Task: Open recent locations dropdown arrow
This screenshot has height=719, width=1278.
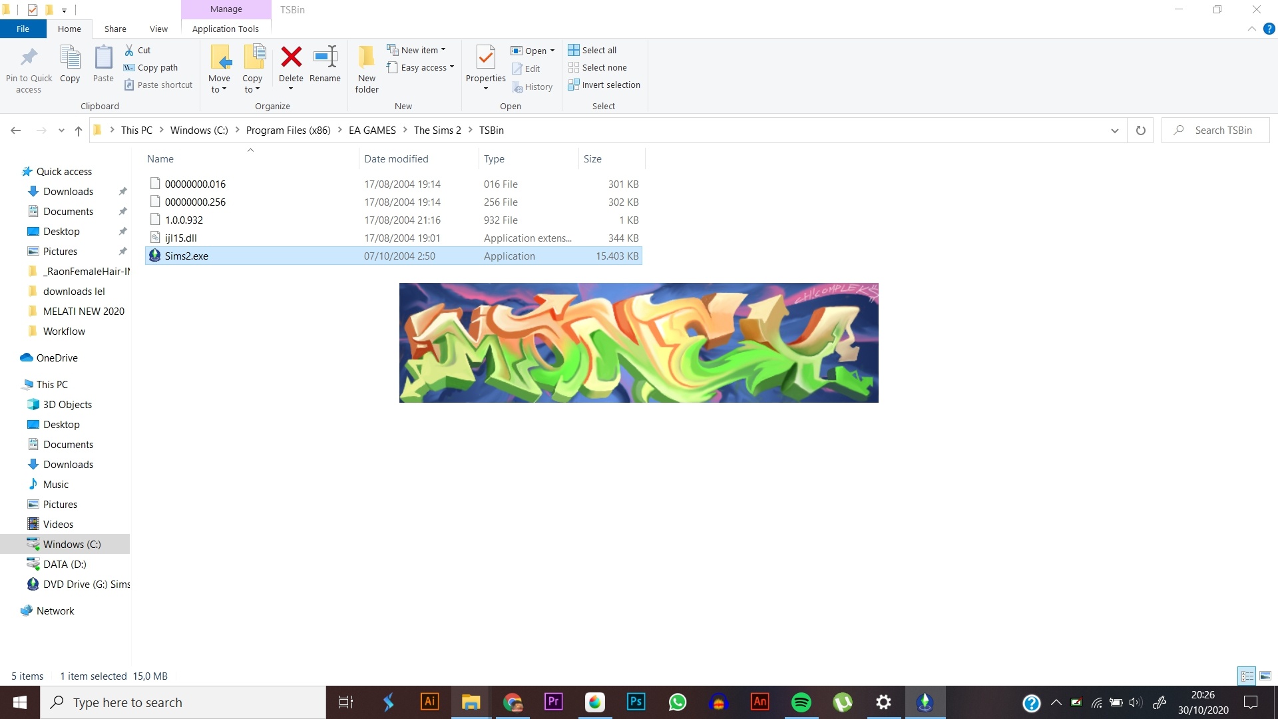Action: [61, 130]
